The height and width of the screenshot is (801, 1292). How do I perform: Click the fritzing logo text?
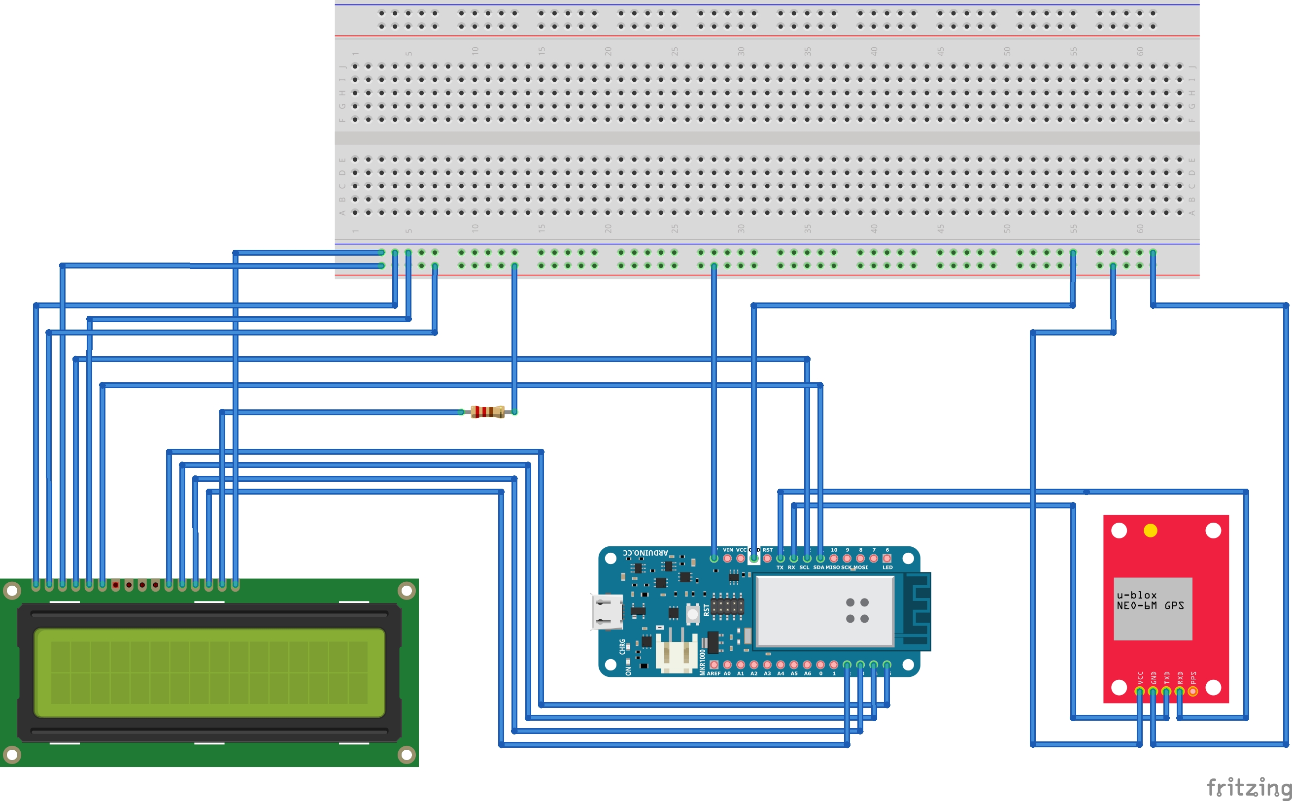coord(1249,787)
